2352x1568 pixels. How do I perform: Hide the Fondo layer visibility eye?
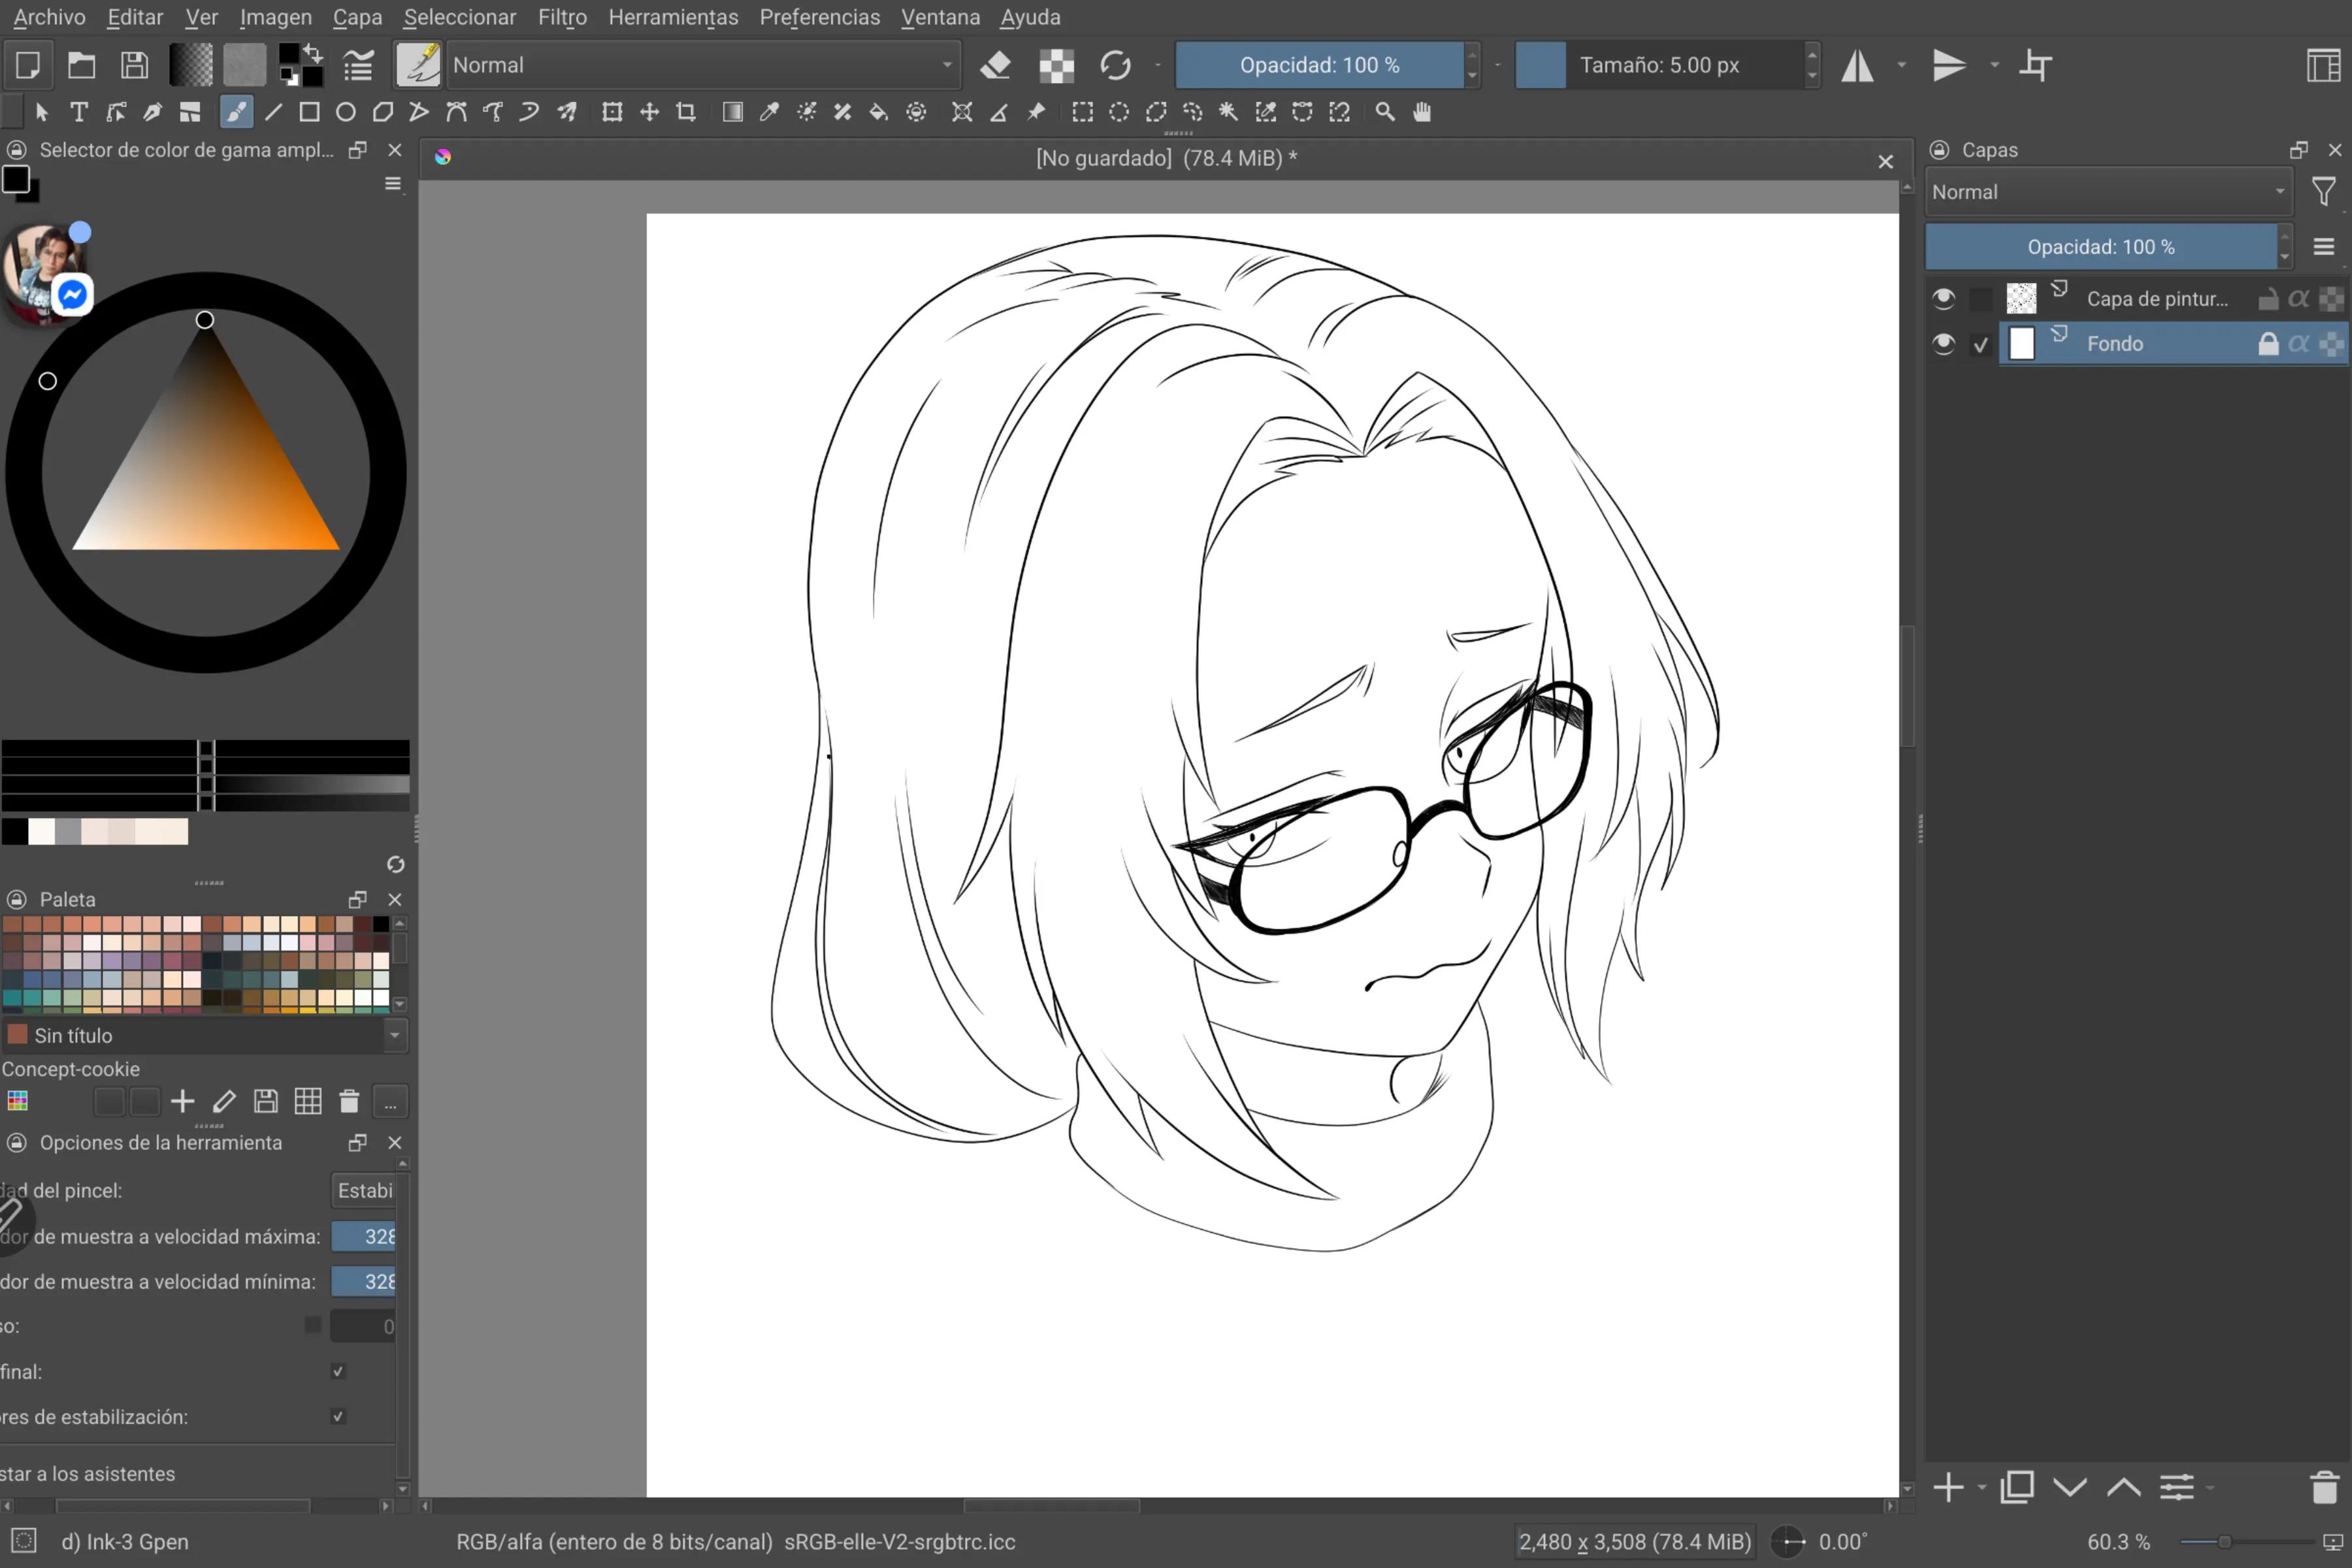pos(1944,344)
